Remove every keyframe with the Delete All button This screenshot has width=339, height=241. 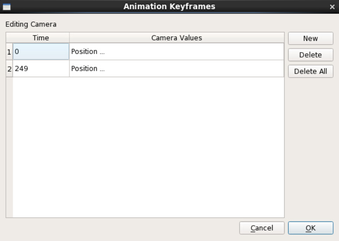pos(310,71)
